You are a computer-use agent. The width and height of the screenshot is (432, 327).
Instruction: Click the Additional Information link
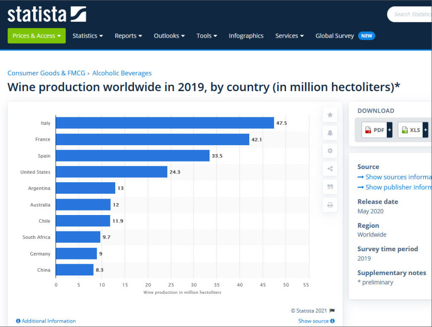tap(49, 321)
